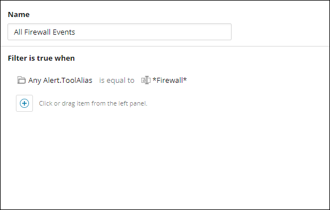Click the word 'Events' in the Name box
This screenshot has height=210, width=330.
tap(64, 32)
